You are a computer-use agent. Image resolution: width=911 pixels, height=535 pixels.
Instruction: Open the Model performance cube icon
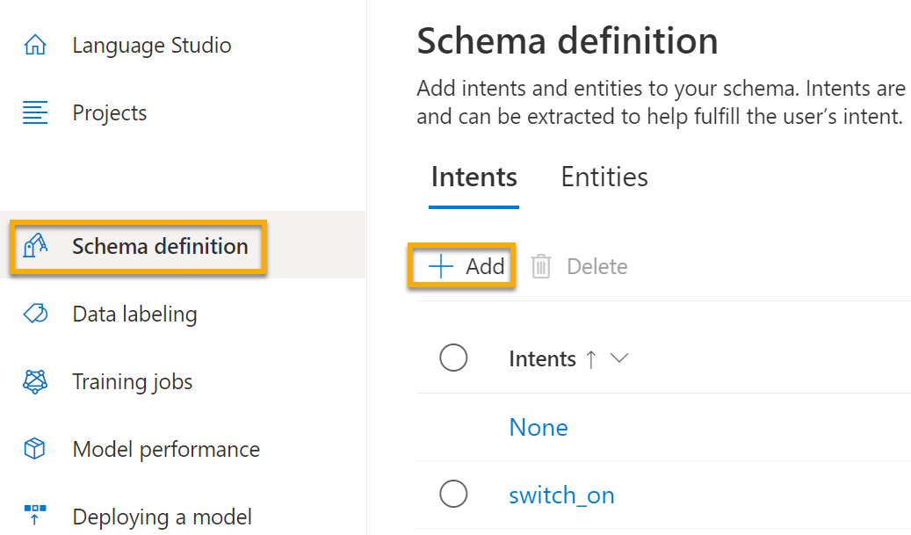(33, 449)
